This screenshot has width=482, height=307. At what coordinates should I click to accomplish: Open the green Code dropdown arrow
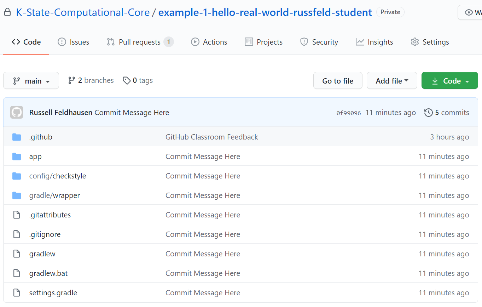click(467, 81)
